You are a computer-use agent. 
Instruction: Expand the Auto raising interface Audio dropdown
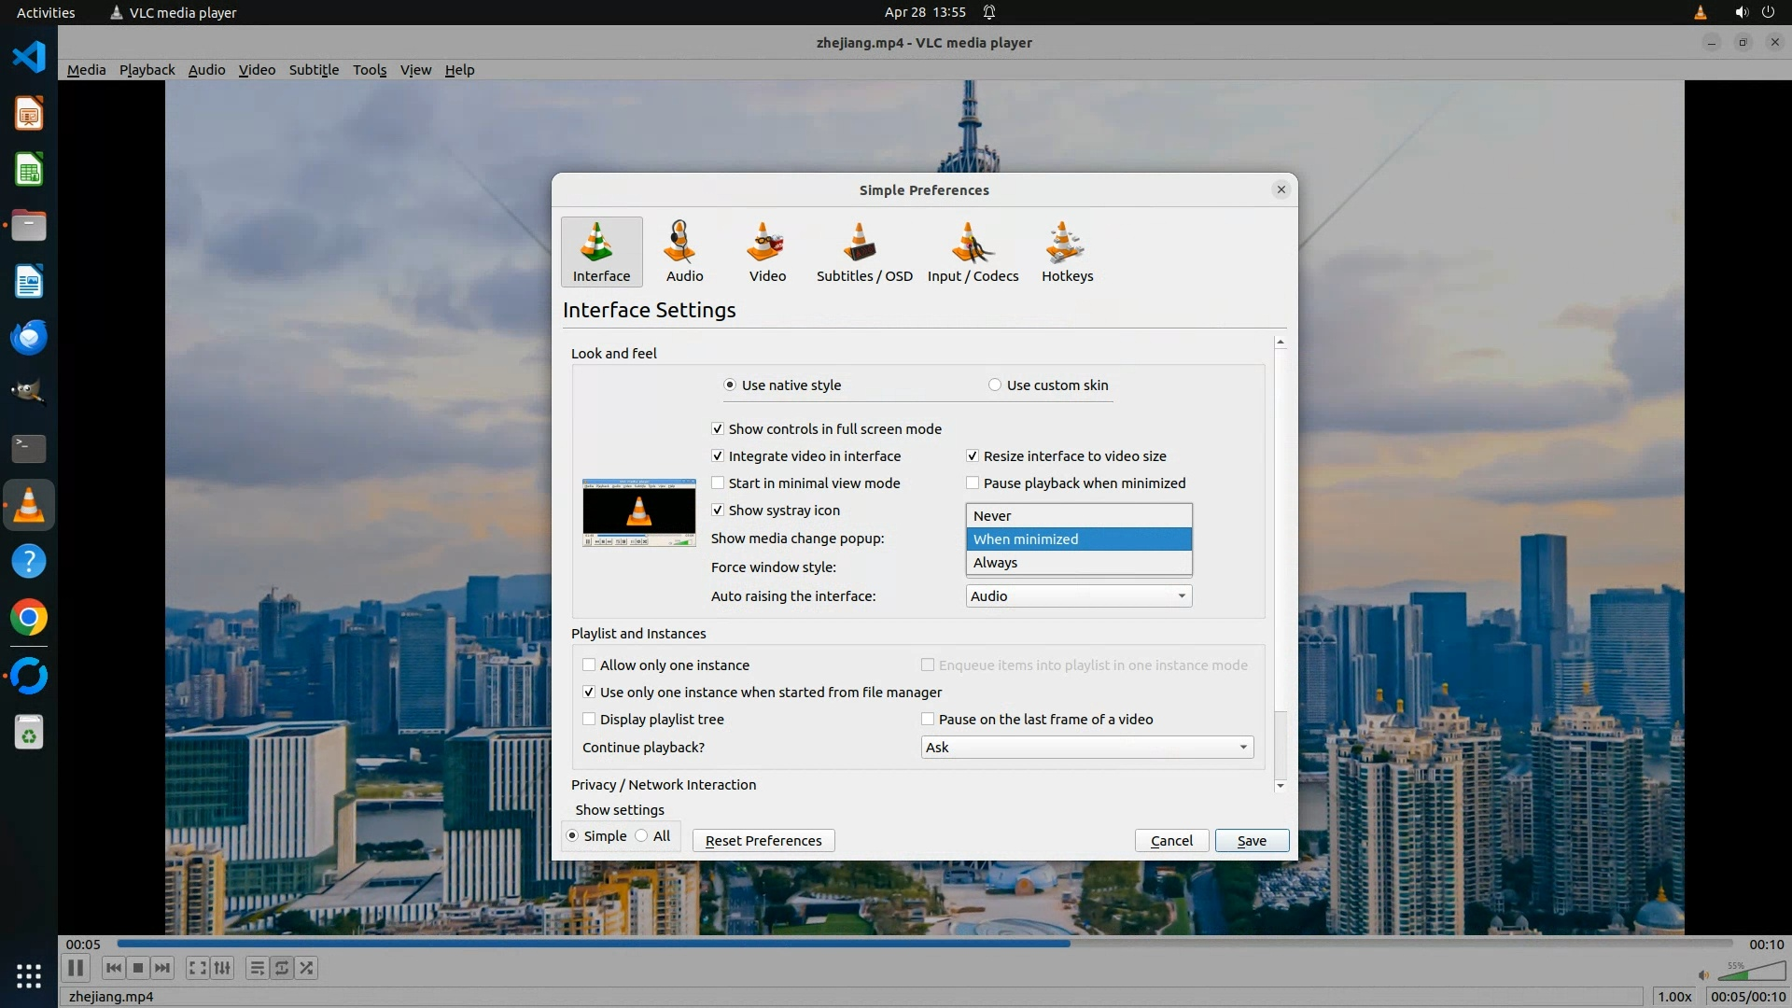pos(1078,596)
